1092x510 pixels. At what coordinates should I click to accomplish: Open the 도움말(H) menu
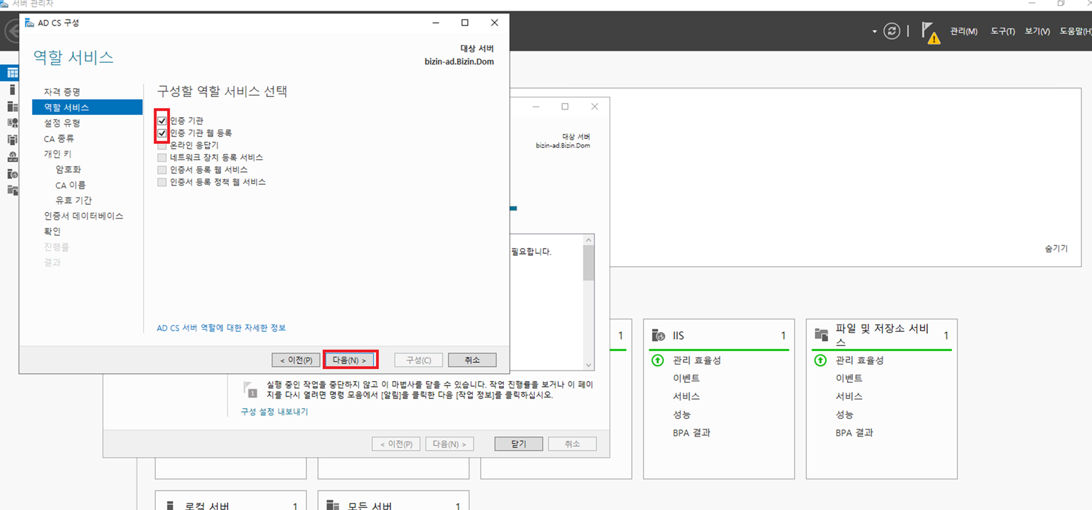pos(1076,32)
